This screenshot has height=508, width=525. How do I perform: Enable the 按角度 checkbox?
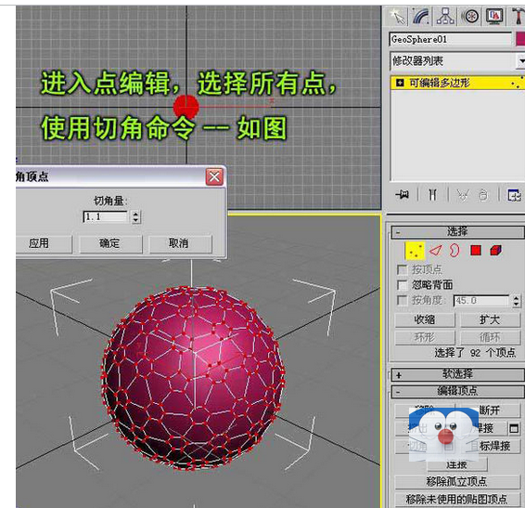[402, 300]
